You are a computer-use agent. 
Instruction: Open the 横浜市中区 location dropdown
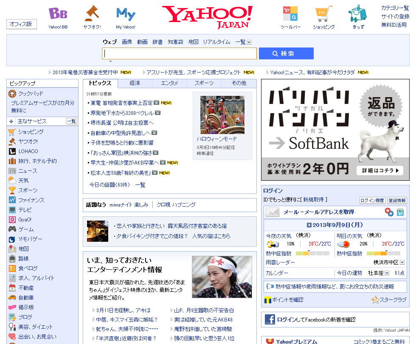tap(402, 263)
